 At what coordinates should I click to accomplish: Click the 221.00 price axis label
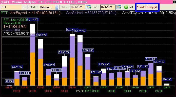tap(33, 91)
